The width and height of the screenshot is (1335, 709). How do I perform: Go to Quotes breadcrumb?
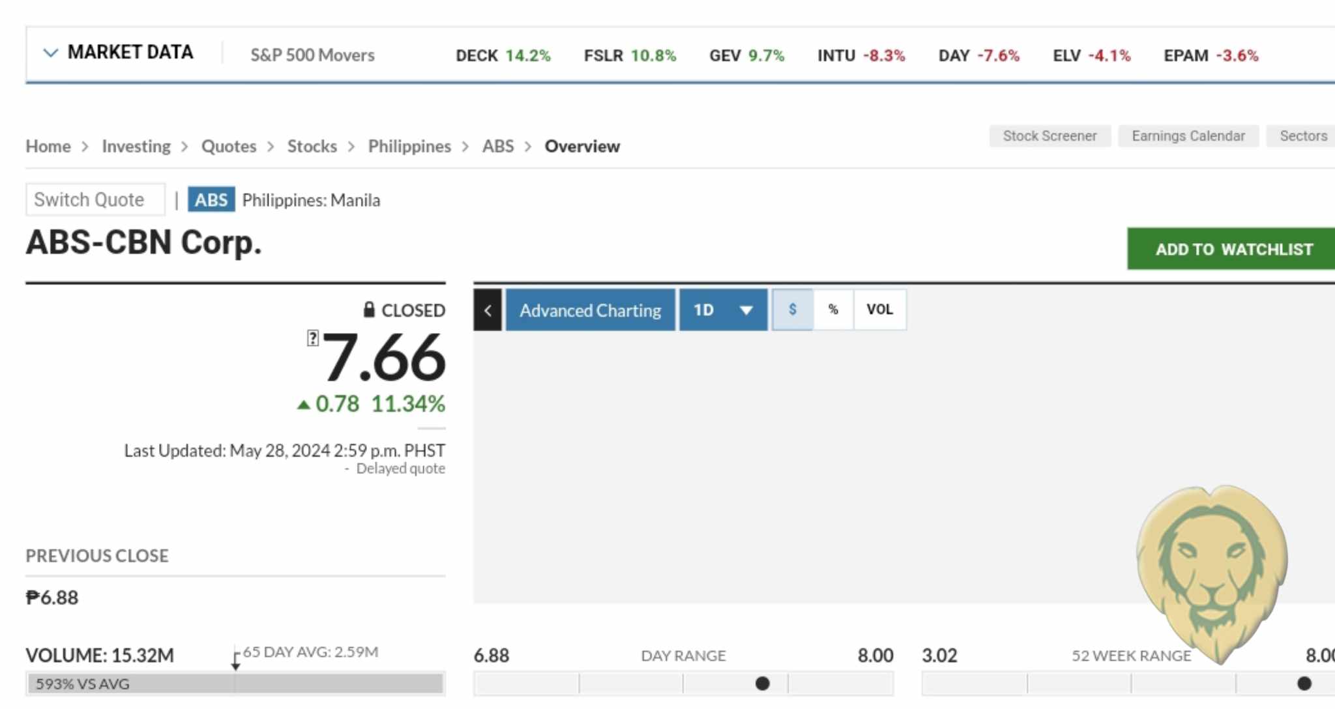[229, 146]
